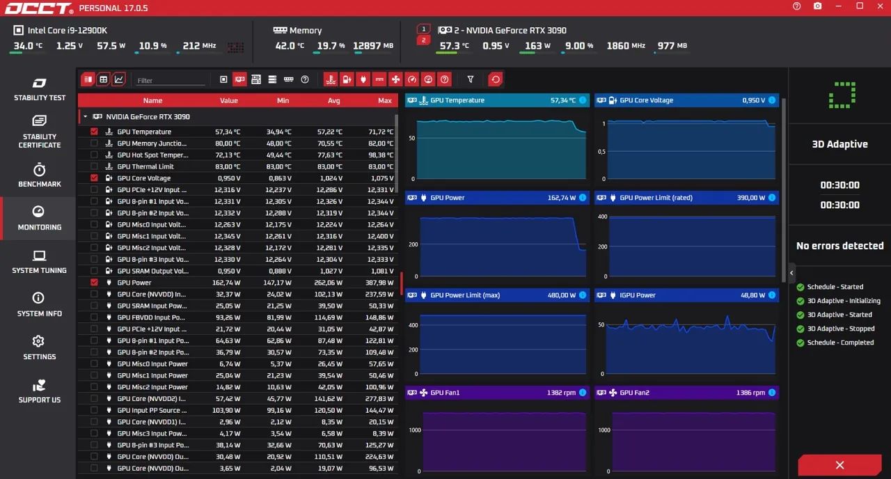Sort the table by Max column header
This screenshot has width=891, height=479.
coord(384,100)
